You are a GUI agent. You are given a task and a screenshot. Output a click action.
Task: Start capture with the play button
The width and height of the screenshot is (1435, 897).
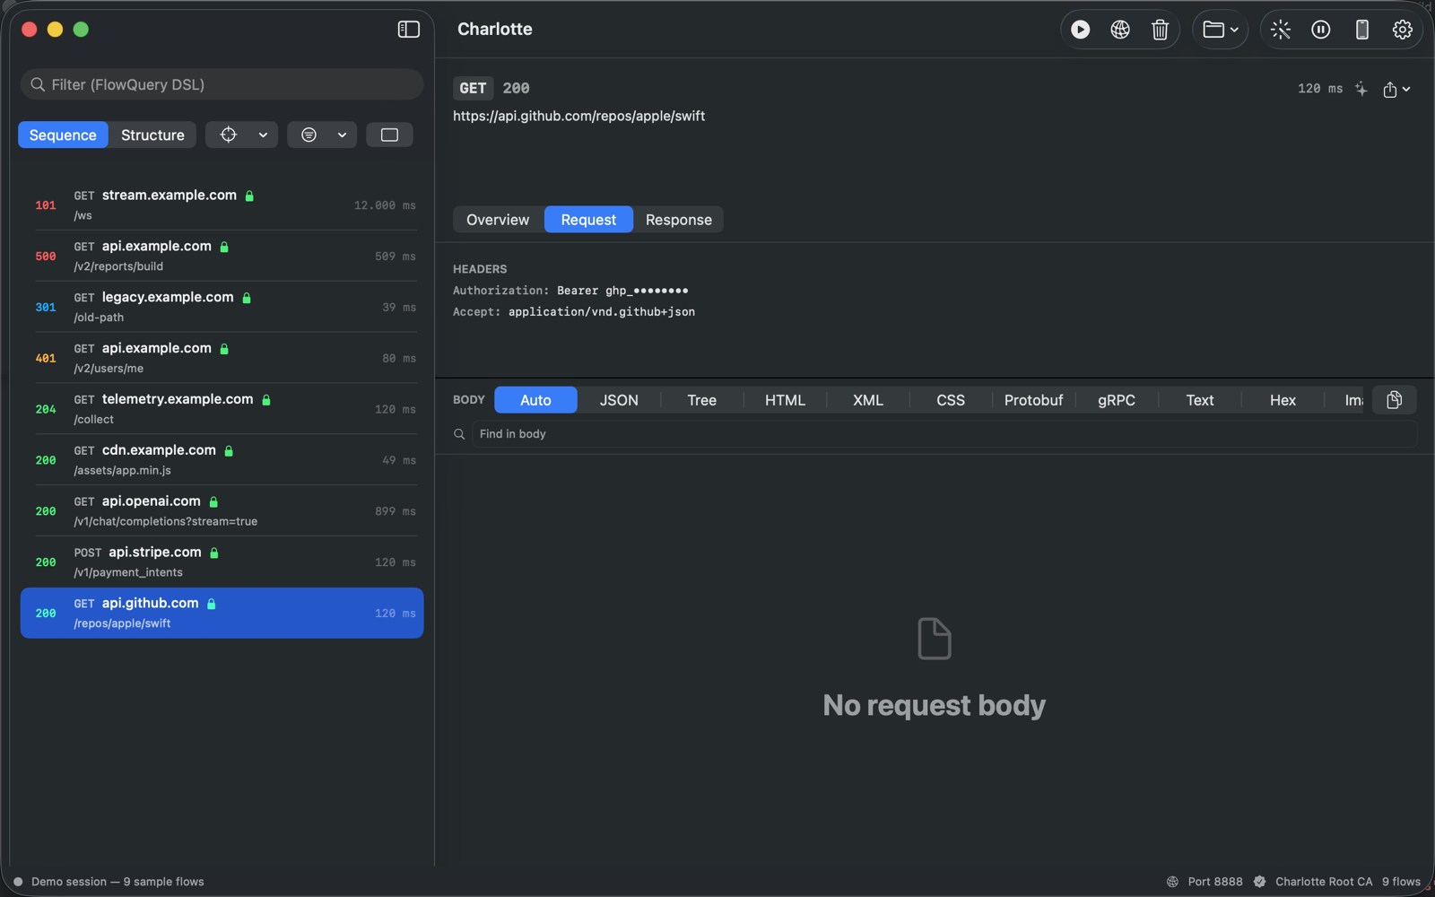pos(1081,30)
